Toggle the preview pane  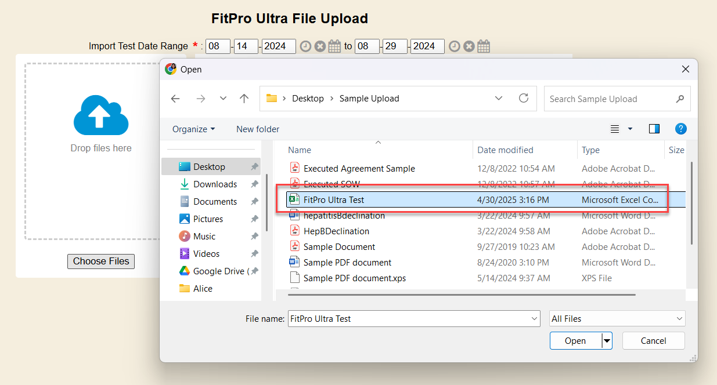(x=654, y=129)
